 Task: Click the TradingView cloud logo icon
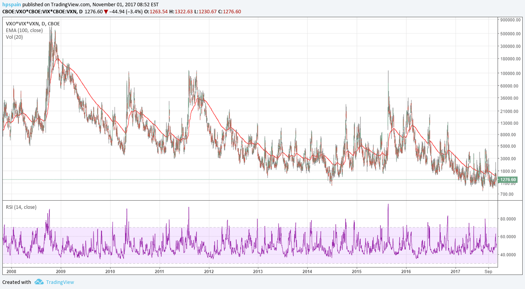tap(39, 282)
